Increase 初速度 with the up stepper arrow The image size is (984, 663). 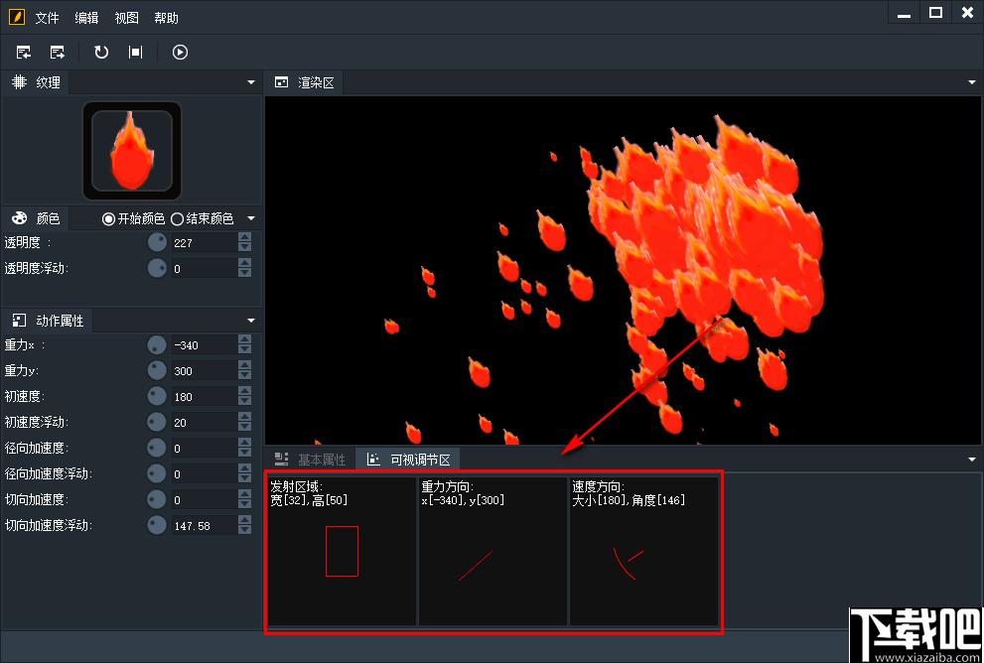245,391
